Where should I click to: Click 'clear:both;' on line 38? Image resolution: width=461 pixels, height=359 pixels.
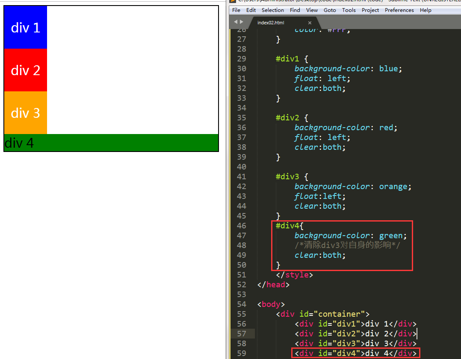(320, 147)
